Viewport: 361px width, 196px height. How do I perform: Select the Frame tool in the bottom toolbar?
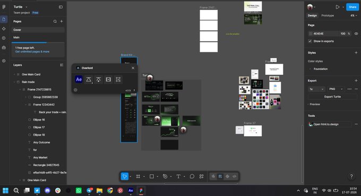(x=138, y=176)
